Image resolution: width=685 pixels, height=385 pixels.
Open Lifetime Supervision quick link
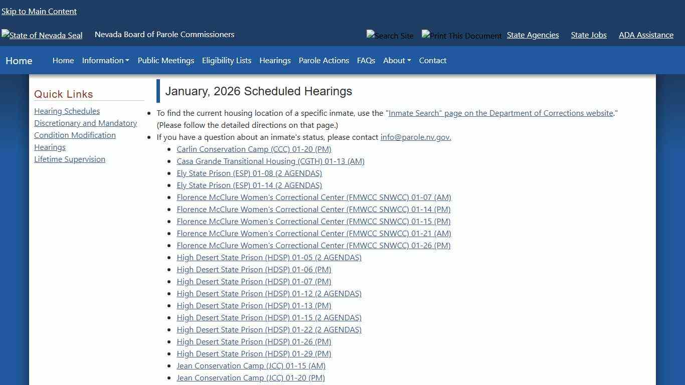(70, 159)
